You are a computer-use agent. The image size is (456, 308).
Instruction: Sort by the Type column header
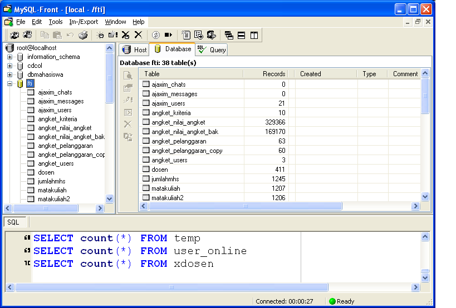[x=372, y=74]
